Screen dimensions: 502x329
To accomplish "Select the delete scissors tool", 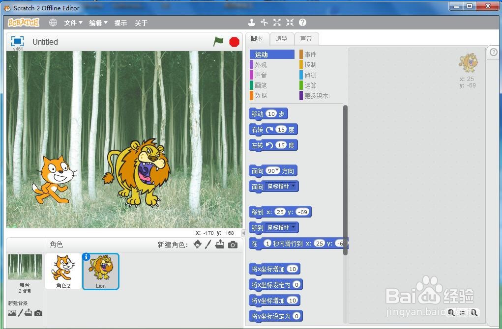I will [264, 23].
